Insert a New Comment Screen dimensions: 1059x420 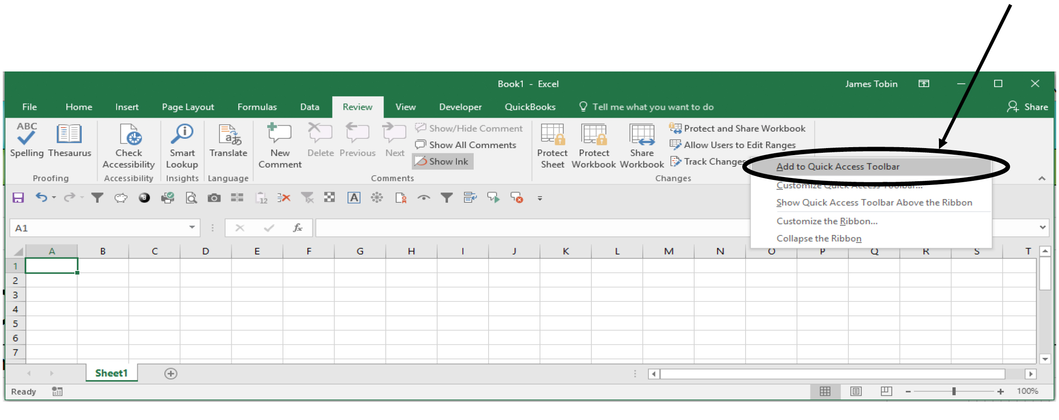[280, 146]
